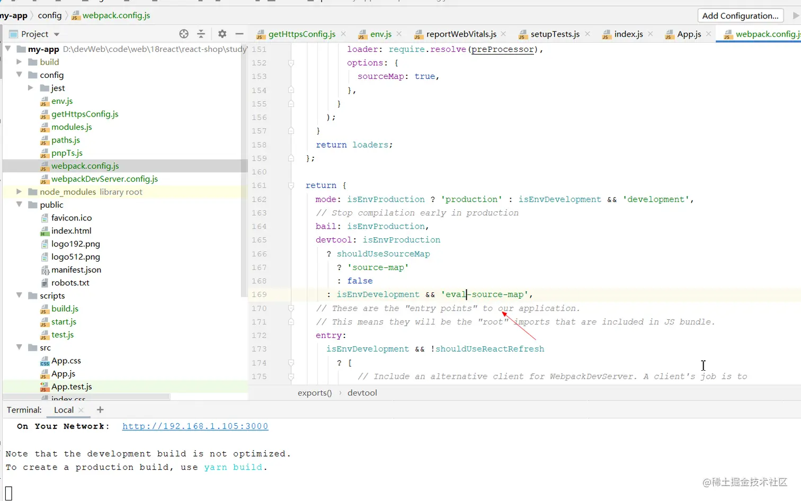Click the robots.txt file icon
Image resolution: width=801 pixels, height=501 pixels.
tap(45, 283)
